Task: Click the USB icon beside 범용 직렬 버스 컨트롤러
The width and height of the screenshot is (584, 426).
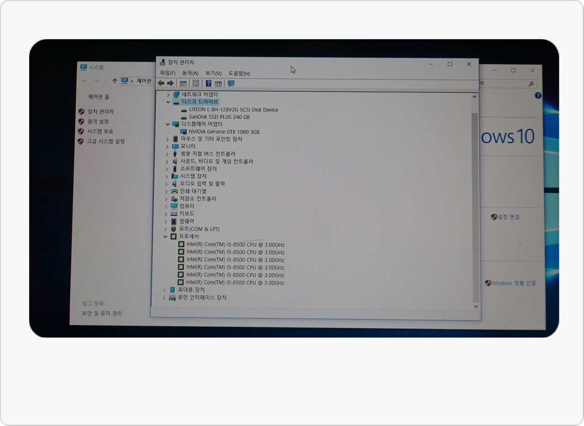Action: pyautogui.click(x=175, y=154)
